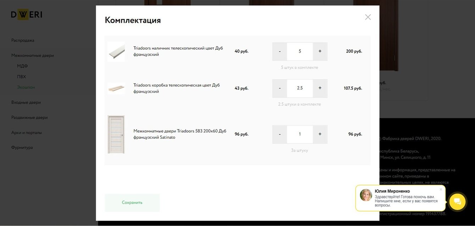
Task: Click the наличник телескопический product image
Action: pos(116,52)
